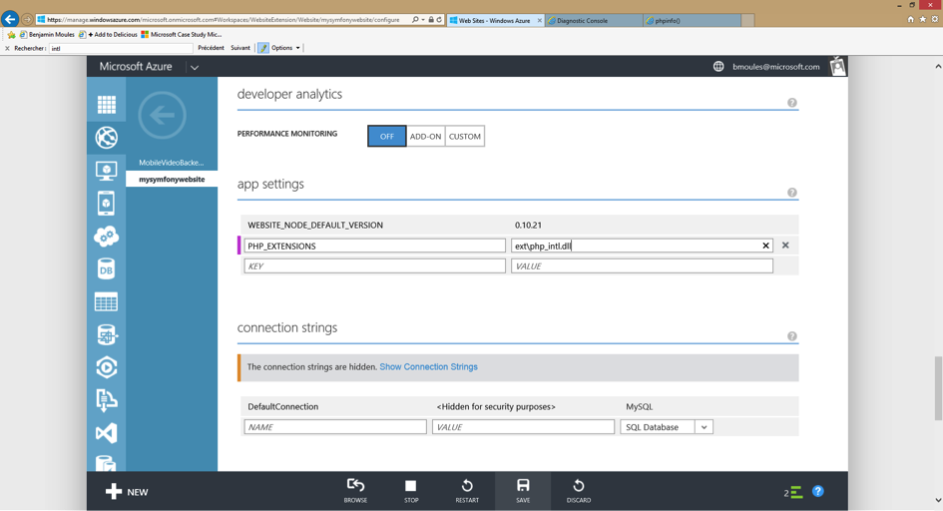Screen dimensions: 943x511
Task: Open Virtual Machines monitor icon in sidebar
Action: tap(107, 171)
